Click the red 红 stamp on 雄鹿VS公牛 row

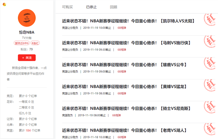210,63
